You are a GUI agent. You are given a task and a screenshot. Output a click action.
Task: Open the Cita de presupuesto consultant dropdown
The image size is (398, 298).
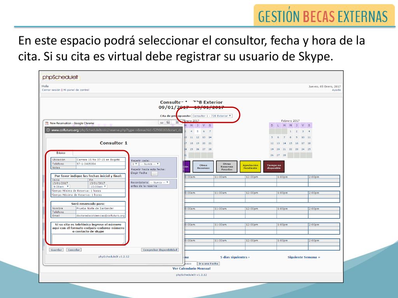pyautogui.click(x=212, y=116)
